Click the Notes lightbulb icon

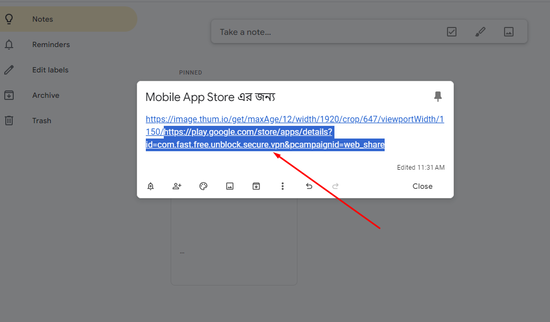(9, 19)
